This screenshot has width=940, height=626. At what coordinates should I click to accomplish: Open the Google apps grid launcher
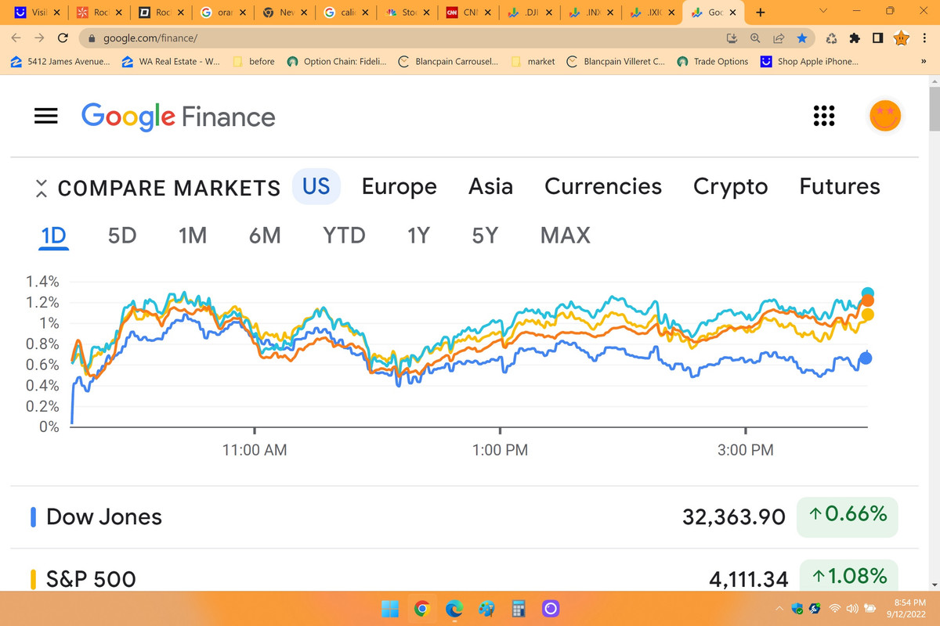[x=823, y=116]
